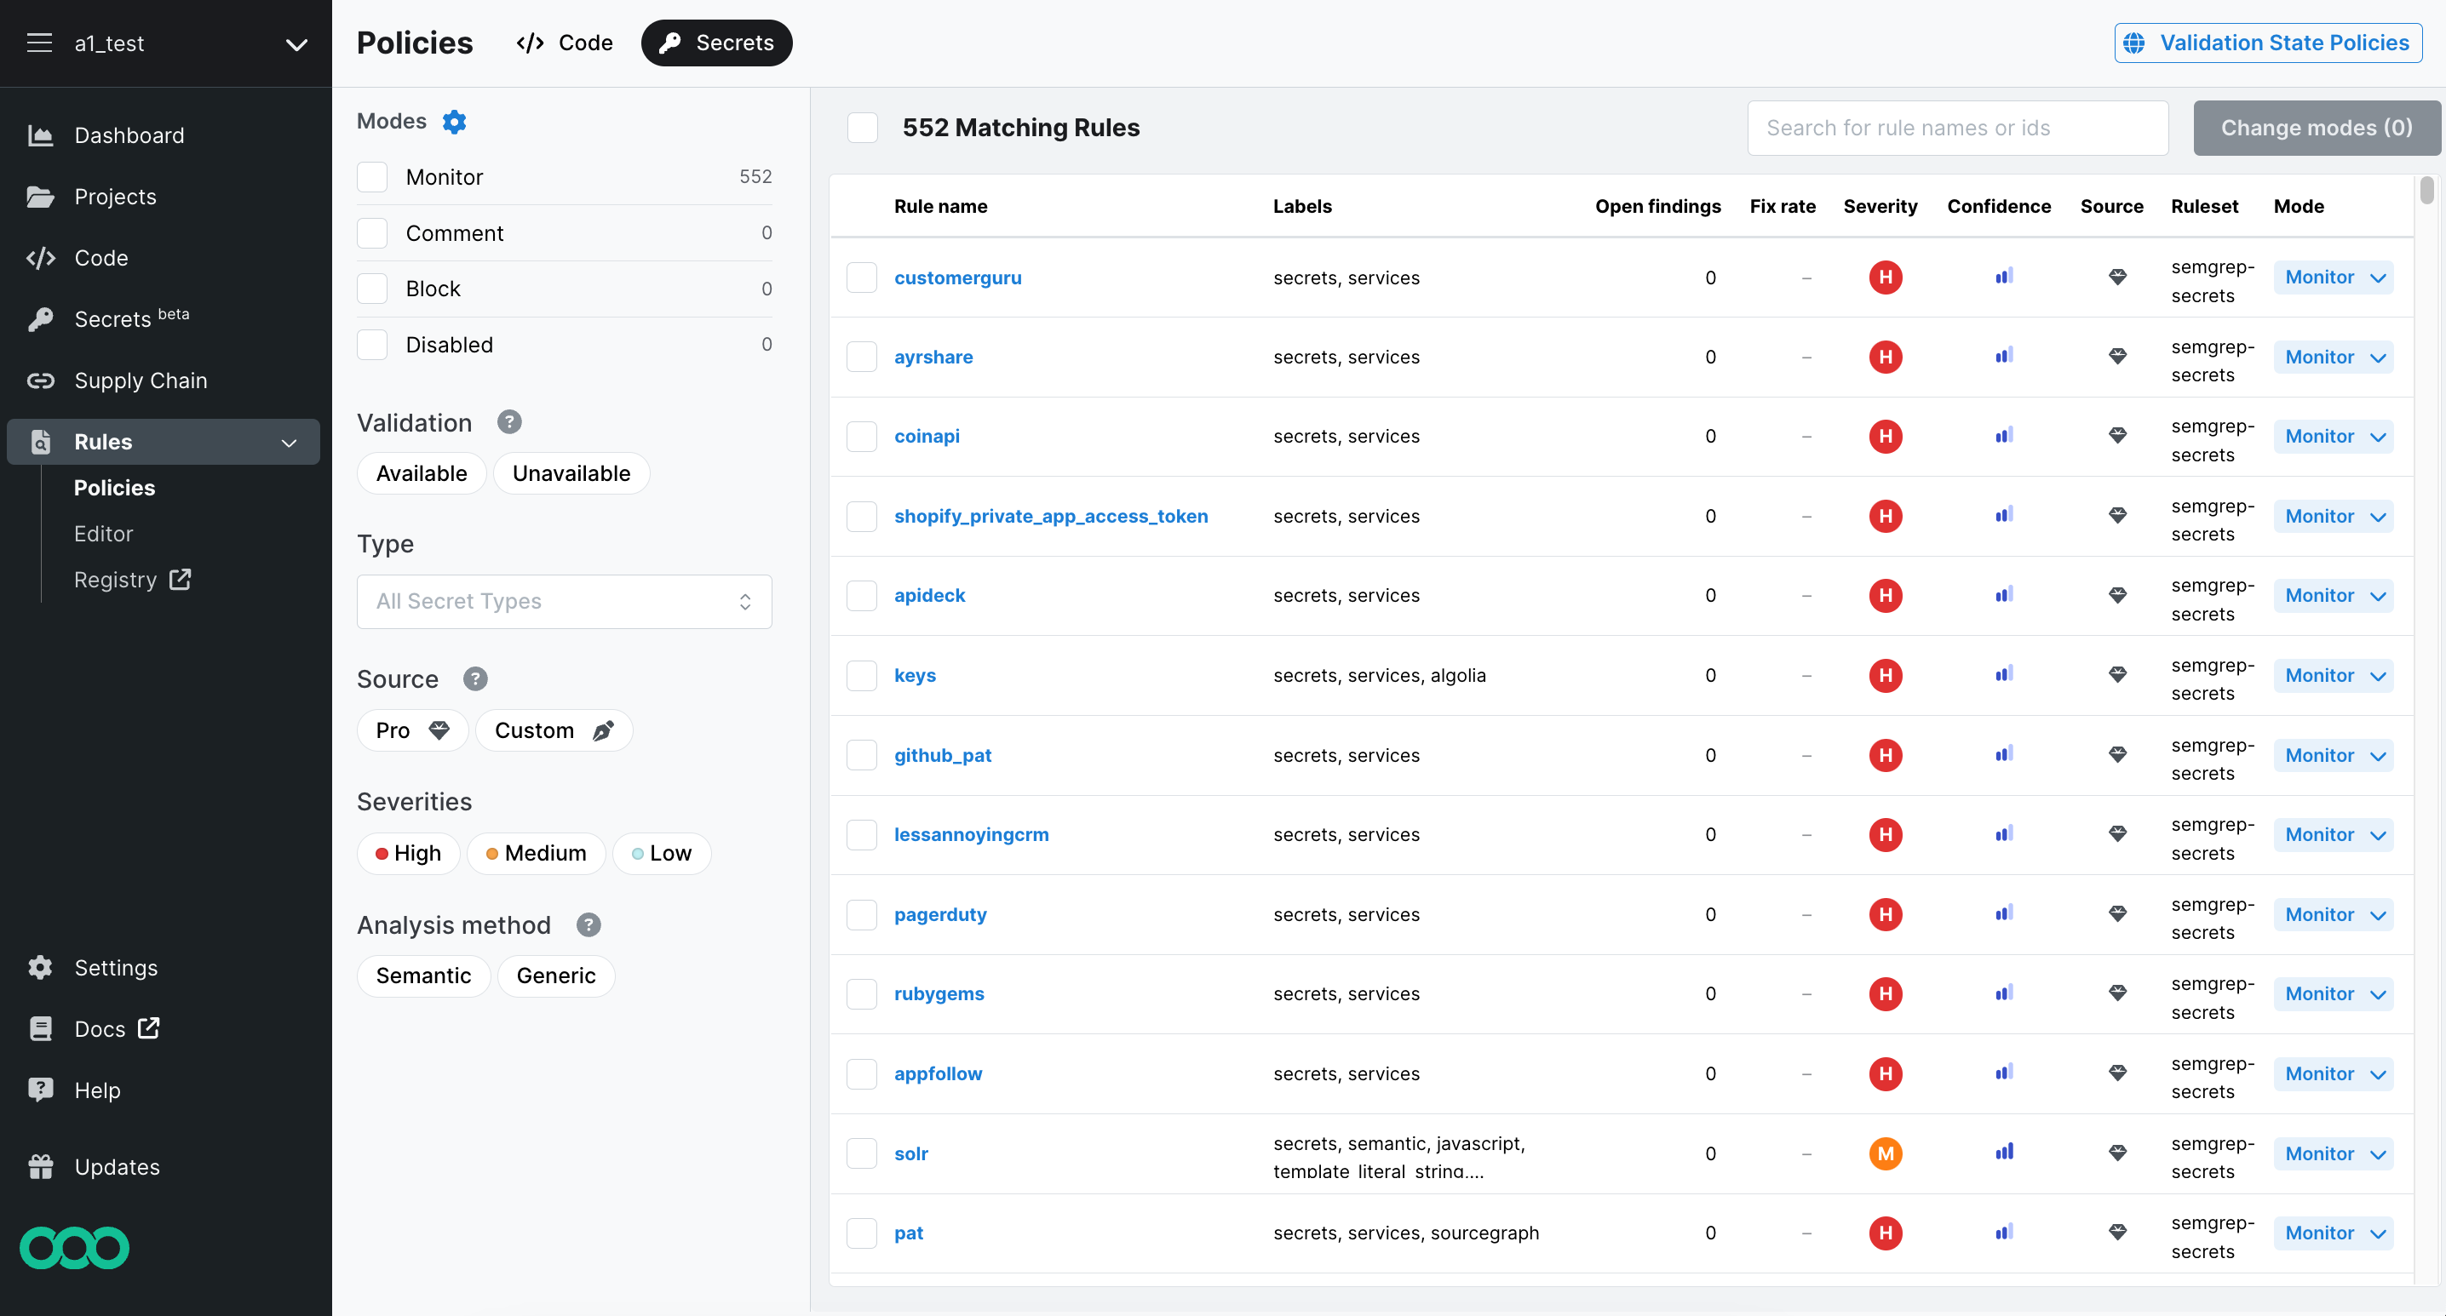This screenshot has height=1316, width=2446.
Task: Click the hamburger menu next to a1_test
Action: click(39, 43)
